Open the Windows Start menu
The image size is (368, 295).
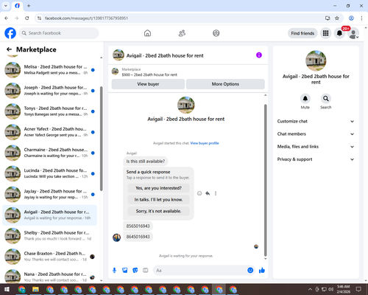[x=7, y=289]
